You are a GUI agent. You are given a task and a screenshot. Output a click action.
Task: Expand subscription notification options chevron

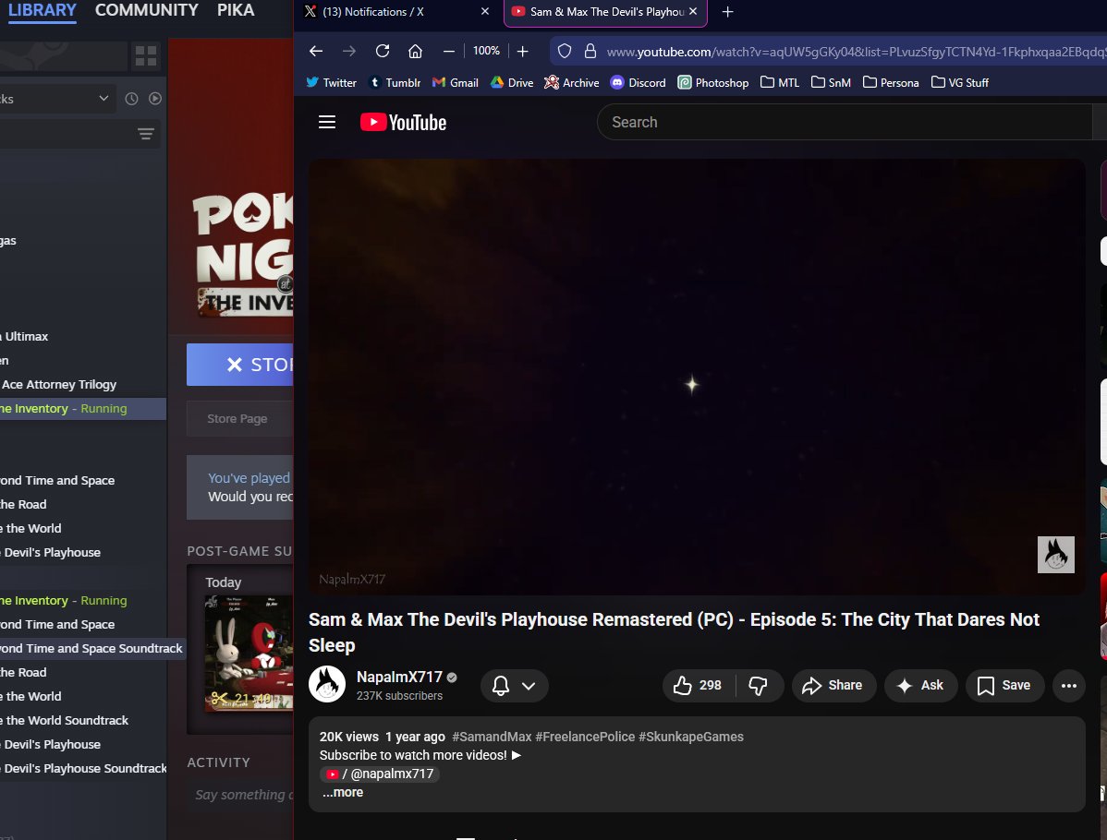528,686
